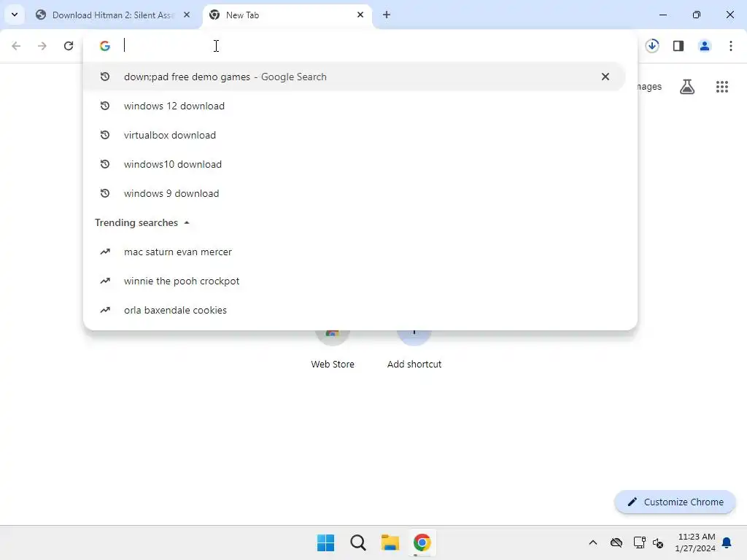This screenshot has height=560, width=747.
Task: Select trending 'orla baxendale cookies'
Action: click(x=355, y=310)
